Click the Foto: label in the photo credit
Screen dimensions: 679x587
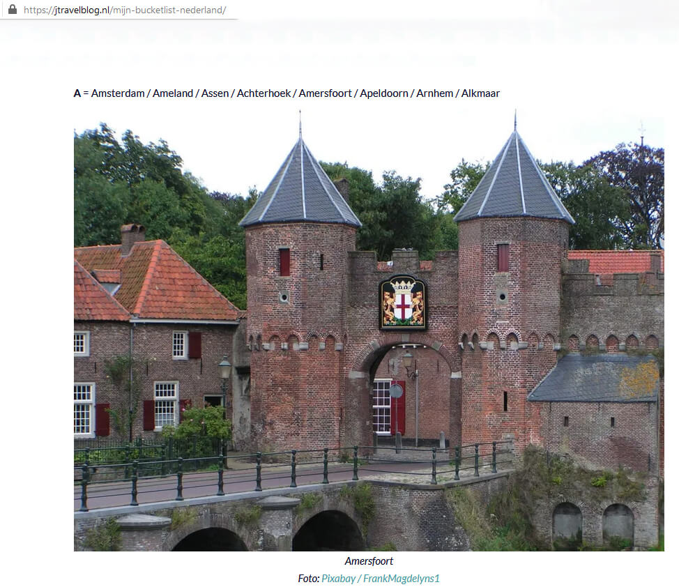coord(307,578)
